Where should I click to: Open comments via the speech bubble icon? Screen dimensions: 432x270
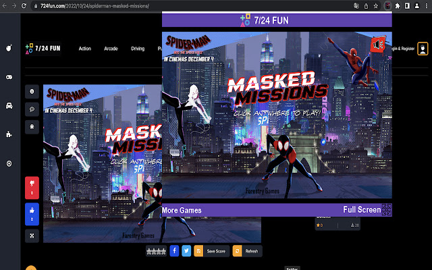tap(32, 109)
